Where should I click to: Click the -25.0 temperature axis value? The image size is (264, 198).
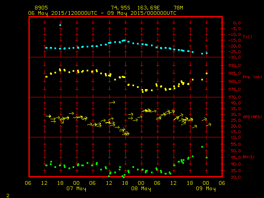(x=235, y=52)
